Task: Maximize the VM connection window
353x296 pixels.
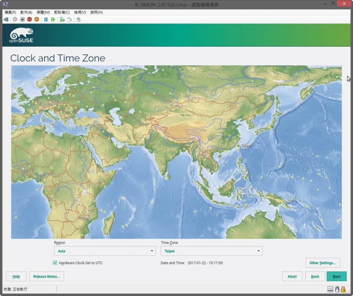Action: [x=333, y=3]
